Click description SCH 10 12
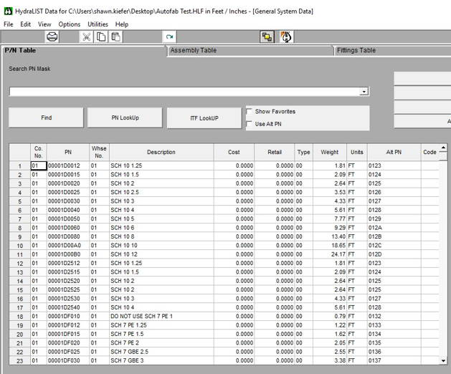451x374 pixels. point(161,254)
